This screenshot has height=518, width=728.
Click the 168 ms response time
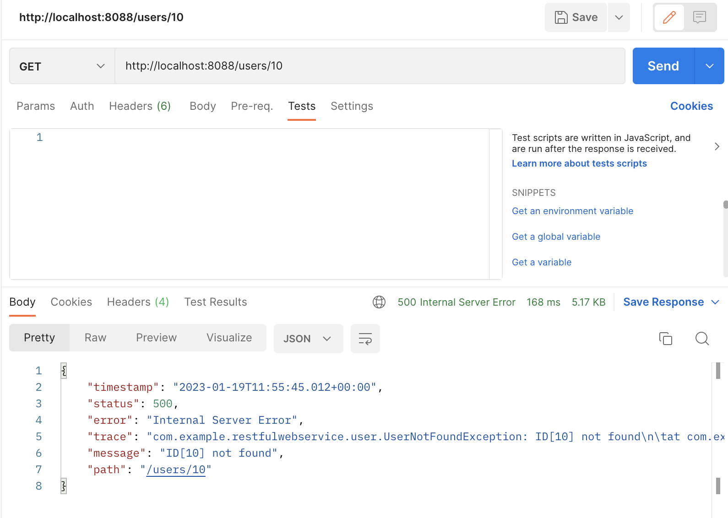tap(543, 302)
